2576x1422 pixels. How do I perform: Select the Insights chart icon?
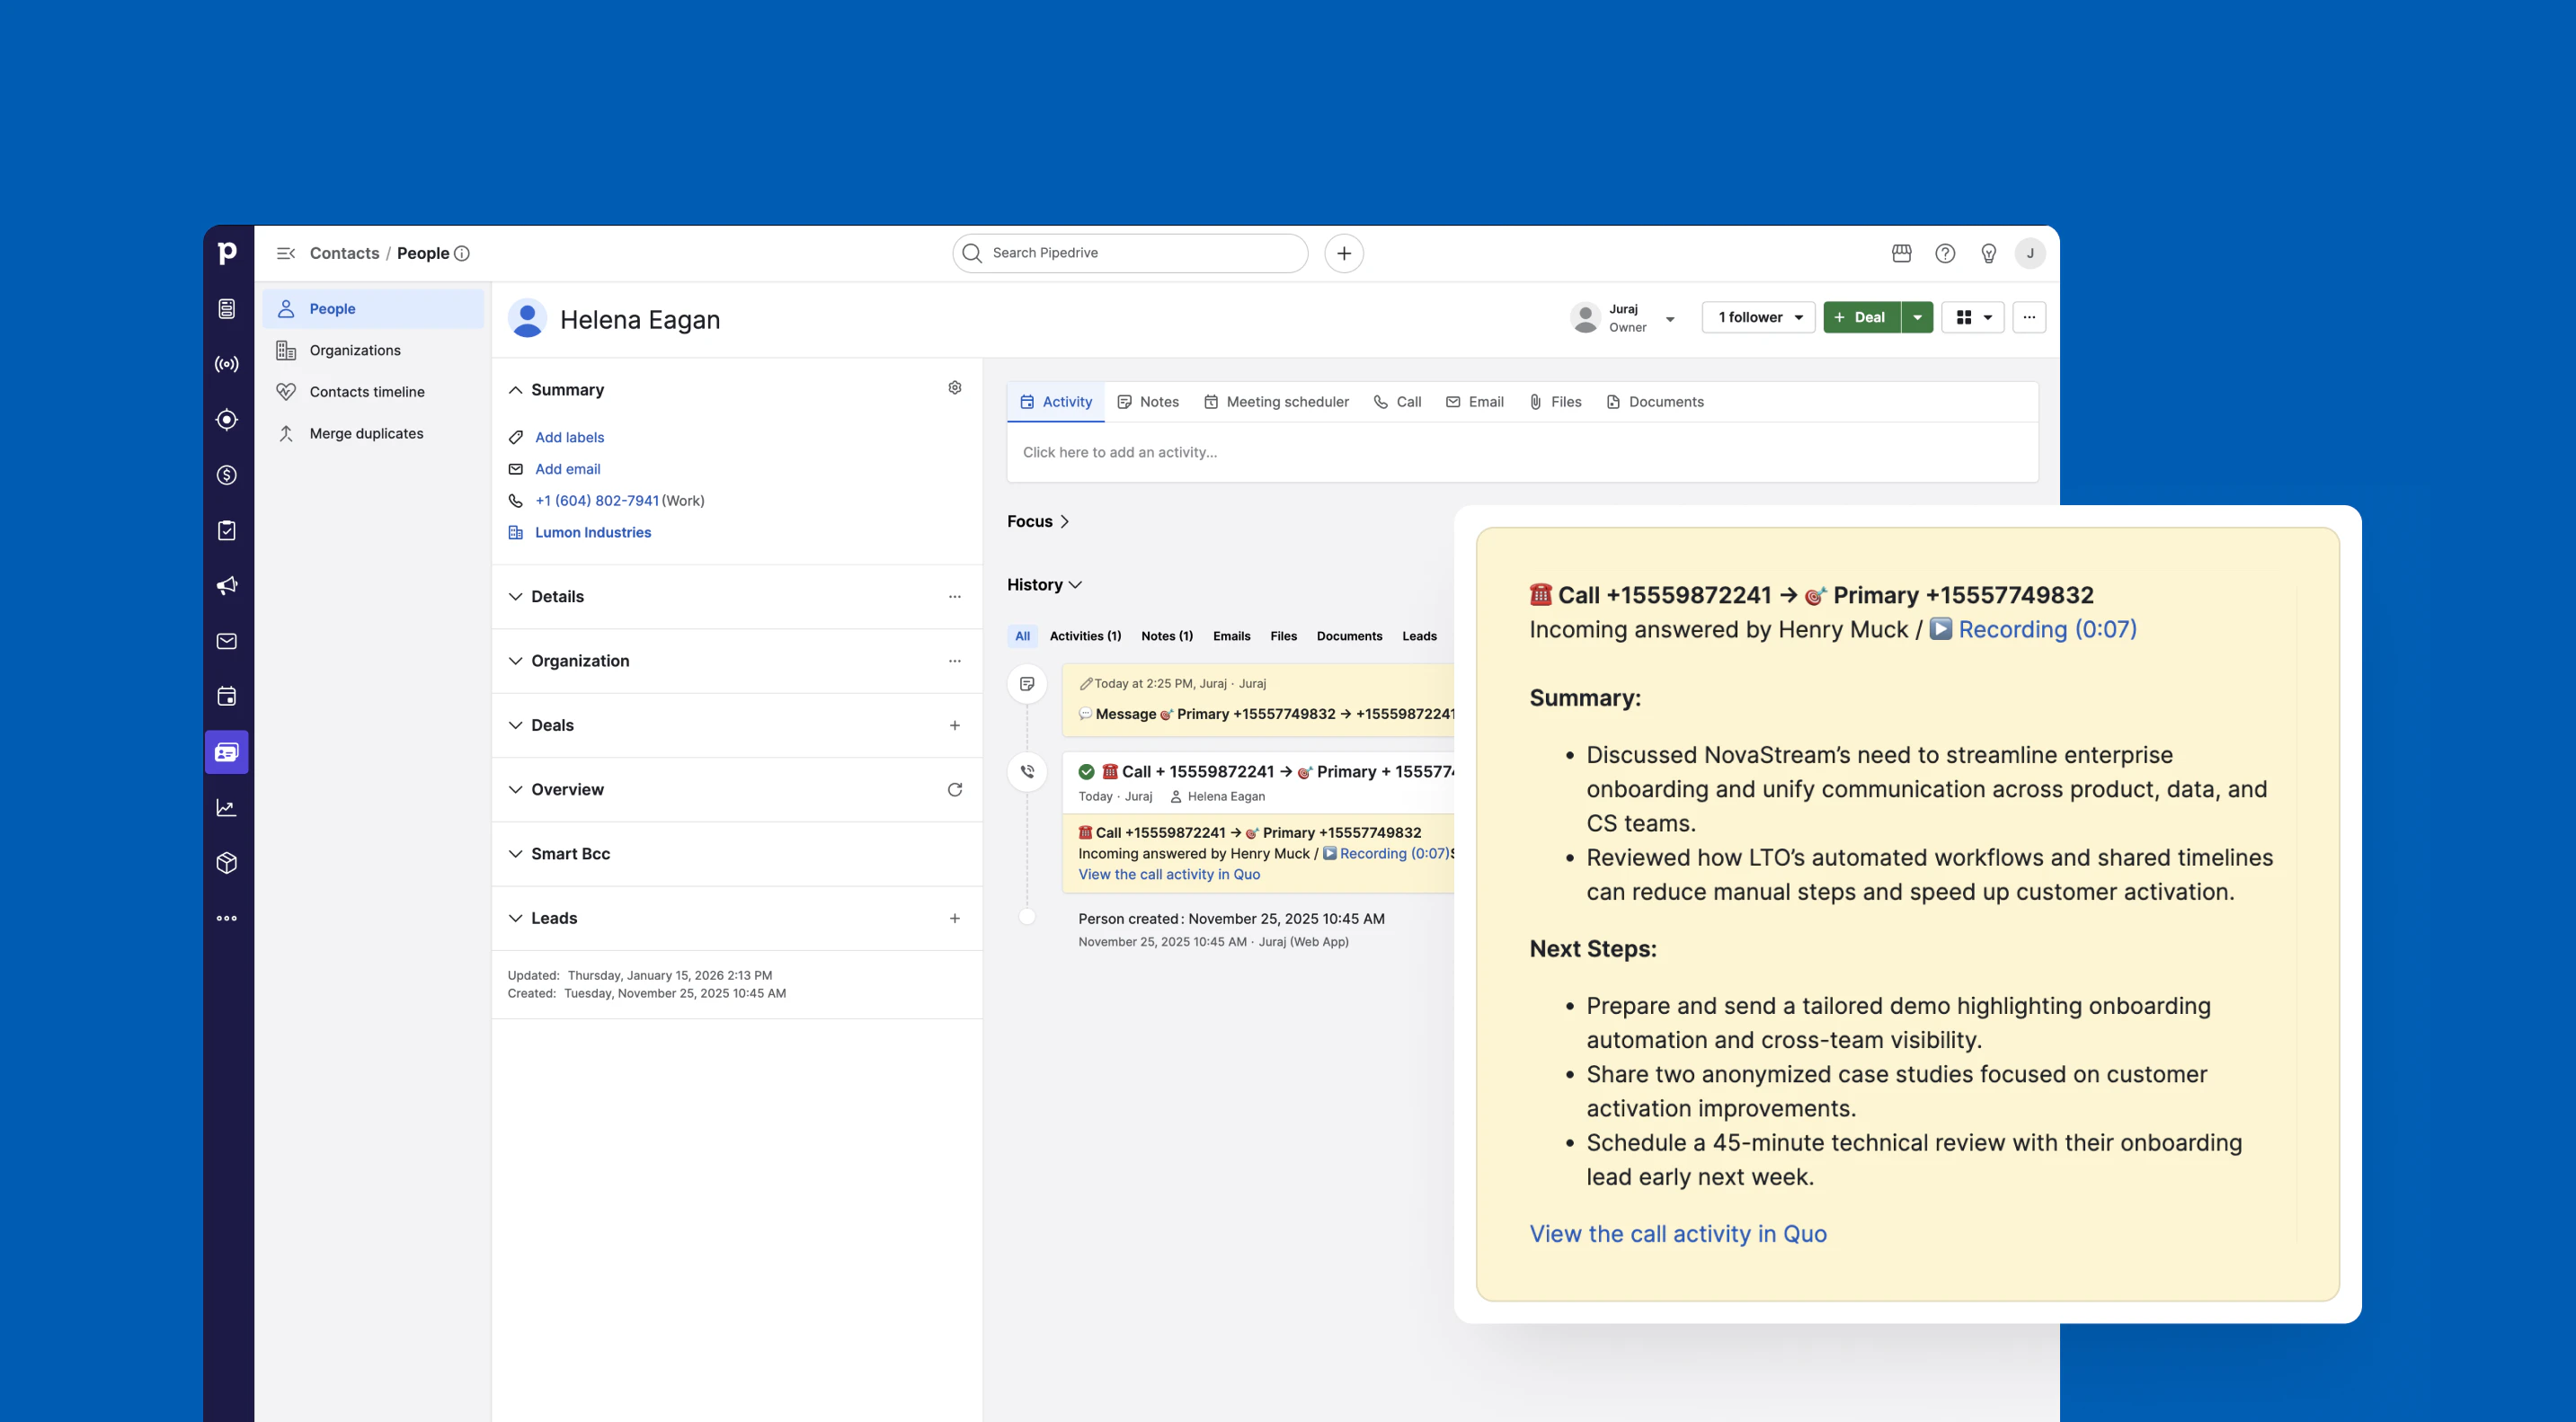pos(227,807)
